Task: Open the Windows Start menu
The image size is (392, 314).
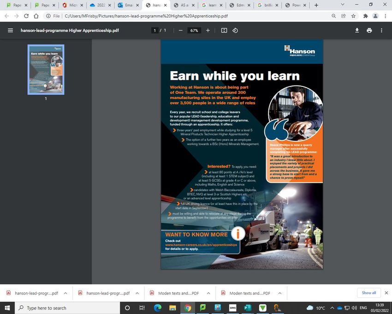Action: tap(7, 308)
